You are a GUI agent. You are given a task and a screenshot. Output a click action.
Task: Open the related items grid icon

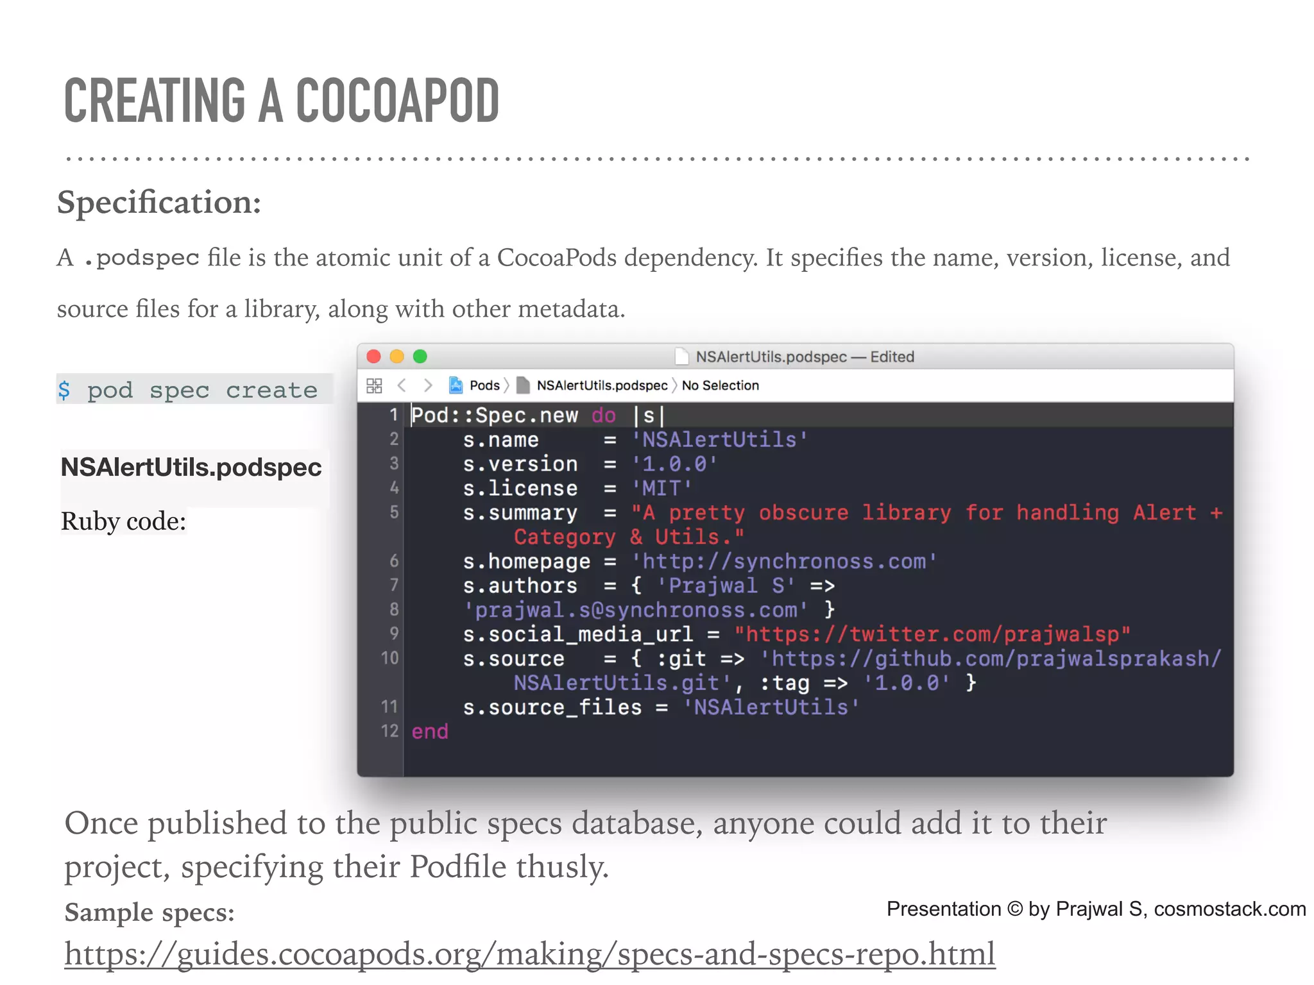click(374, 385)
